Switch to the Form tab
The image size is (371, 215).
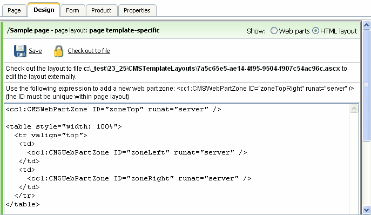(x=72, y=10)
